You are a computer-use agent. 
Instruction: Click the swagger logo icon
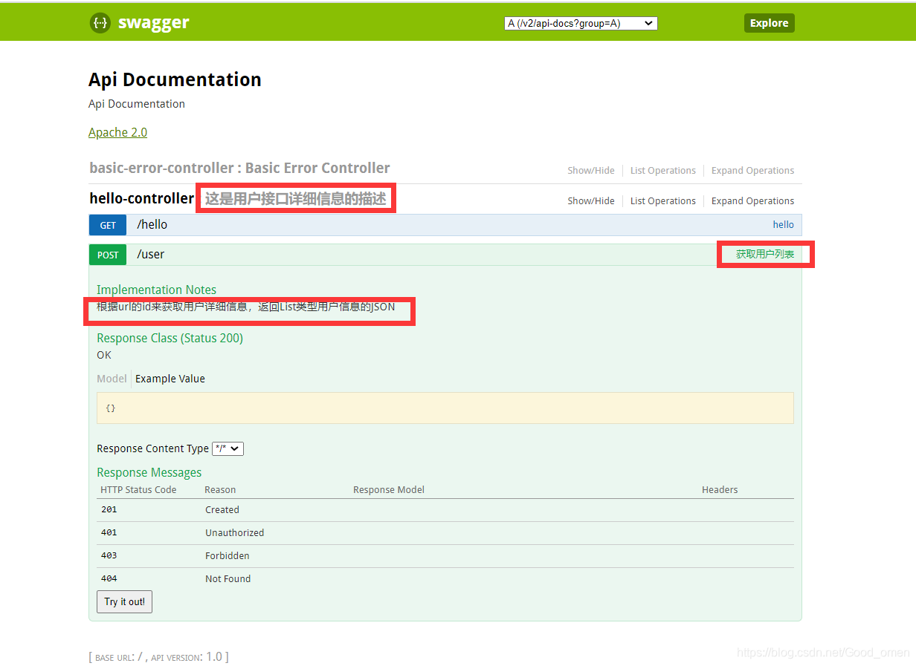tap(100, 23)
